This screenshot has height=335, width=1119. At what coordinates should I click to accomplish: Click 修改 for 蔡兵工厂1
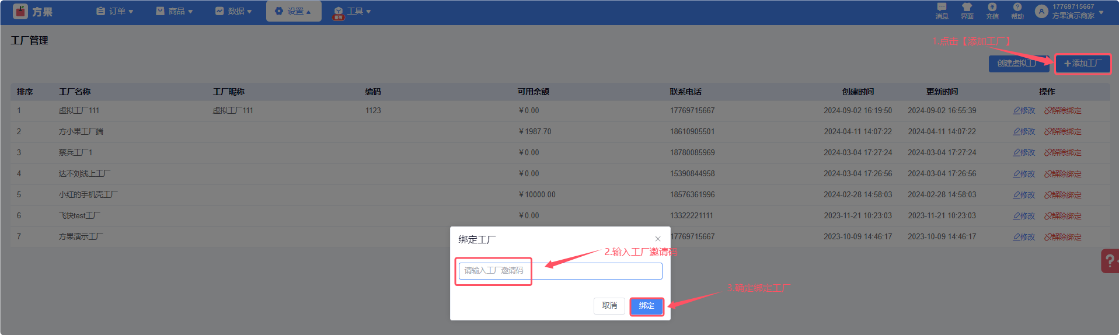(x=1024, y=152)
